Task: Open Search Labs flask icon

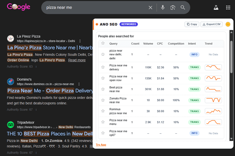Action: (216, 7)
